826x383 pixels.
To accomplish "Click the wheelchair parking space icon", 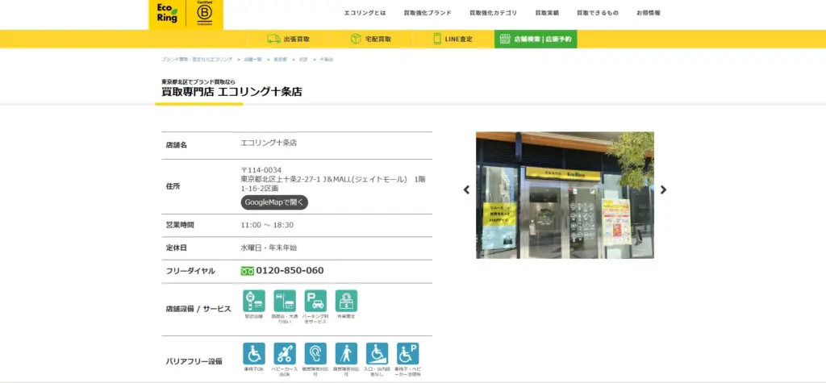I will (408, 354).
